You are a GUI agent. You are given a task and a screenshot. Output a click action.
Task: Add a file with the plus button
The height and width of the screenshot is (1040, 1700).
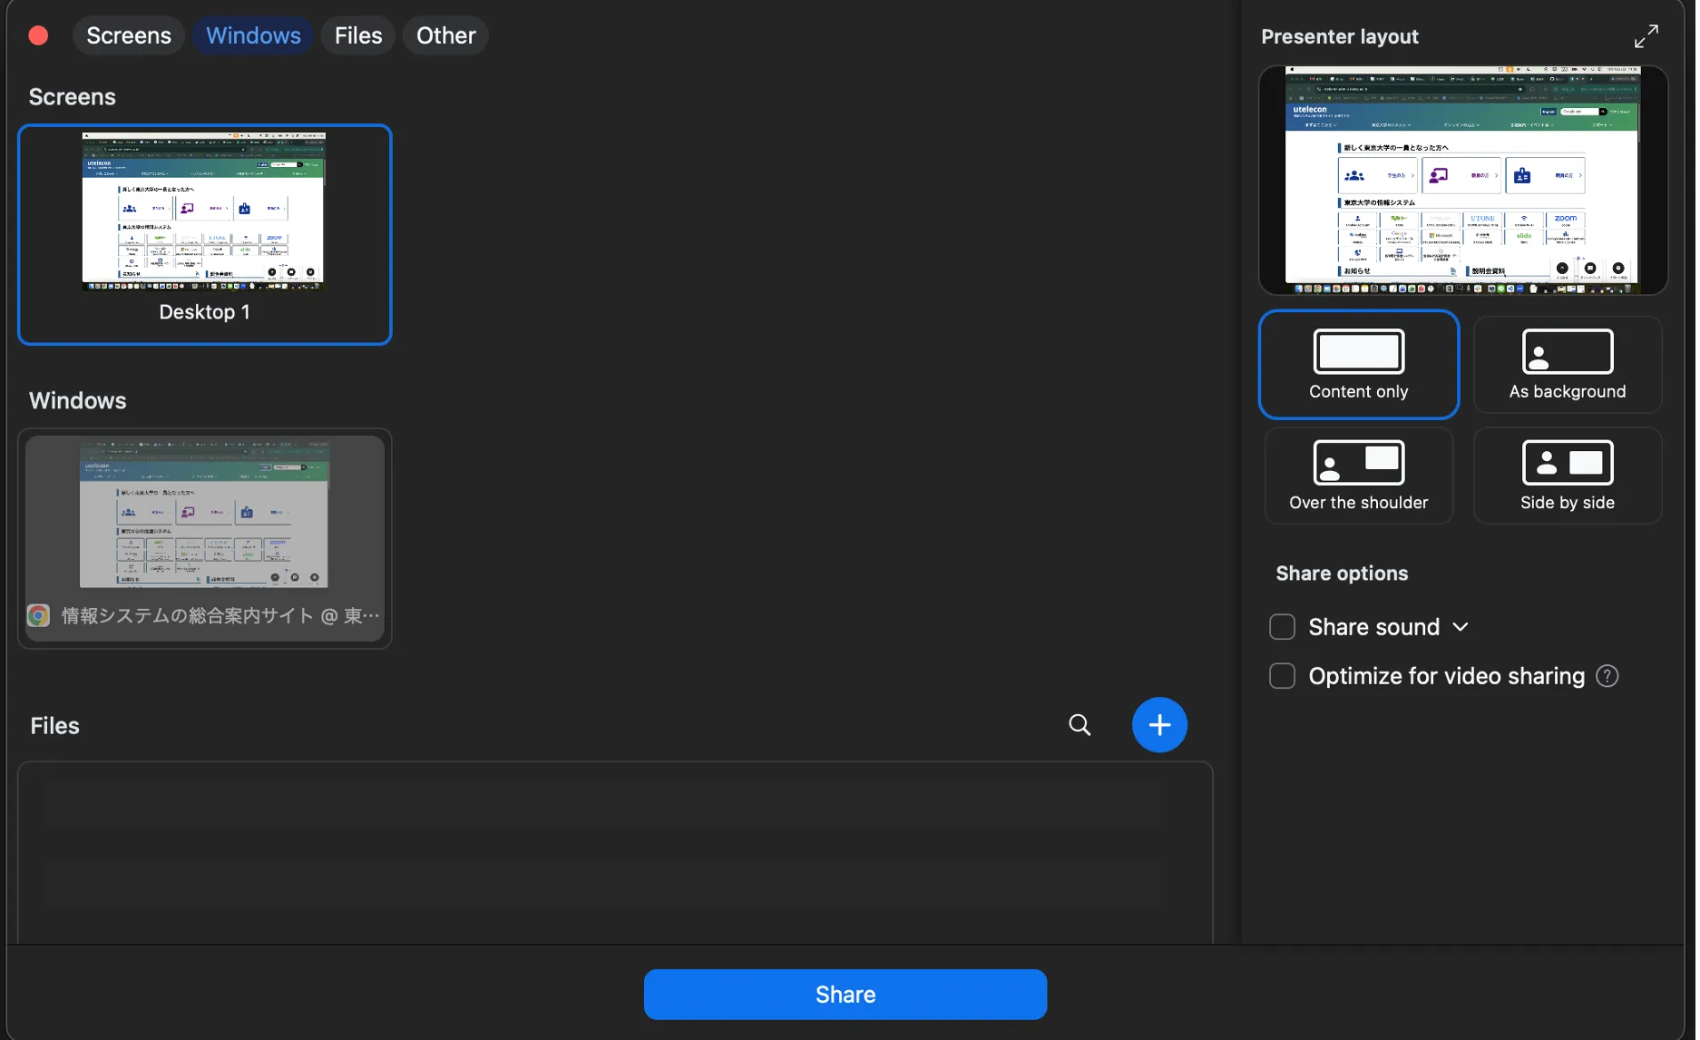coord(1158,725)
